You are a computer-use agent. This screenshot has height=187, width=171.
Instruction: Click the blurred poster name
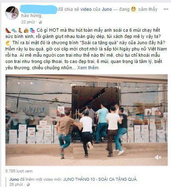38,9
